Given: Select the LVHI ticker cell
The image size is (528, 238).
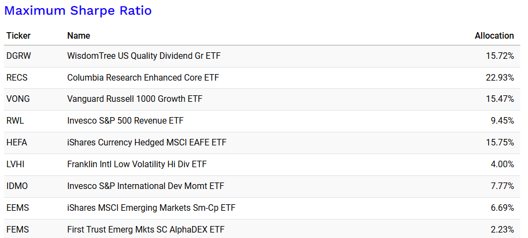Looking at the screenshot, I should pyautogui.click(x=16, y=164).
